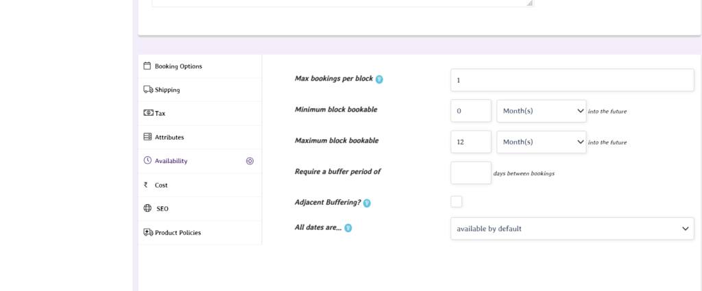The height and width of the screenshot is (291, 702).
Task: Click the Product Policies icon
Action: tap(148, 232)
